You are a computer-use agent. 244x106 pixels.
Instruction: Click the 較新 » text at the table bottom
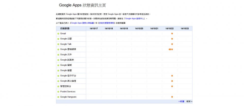tap(189, 101)
